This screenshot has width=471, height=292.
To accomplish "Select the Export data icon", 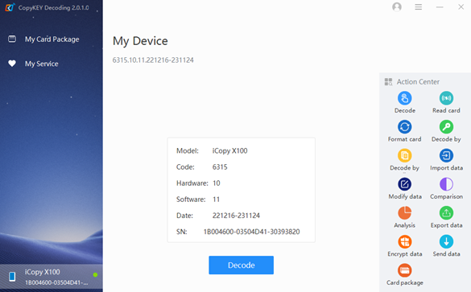I will [x=446, y=213].
